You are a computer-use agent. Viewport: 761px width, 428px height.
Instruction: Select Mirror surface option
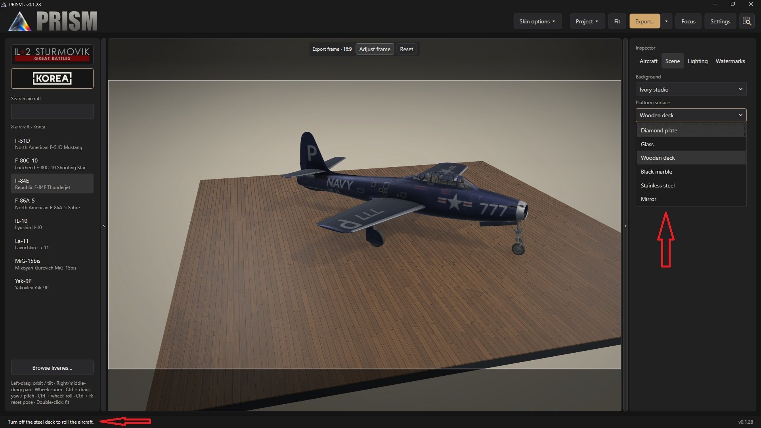pos(691,199)
